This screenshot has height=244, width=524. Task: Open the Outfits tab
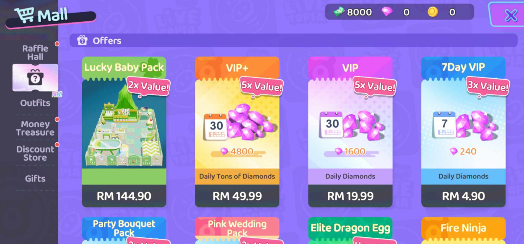[35, 103]
